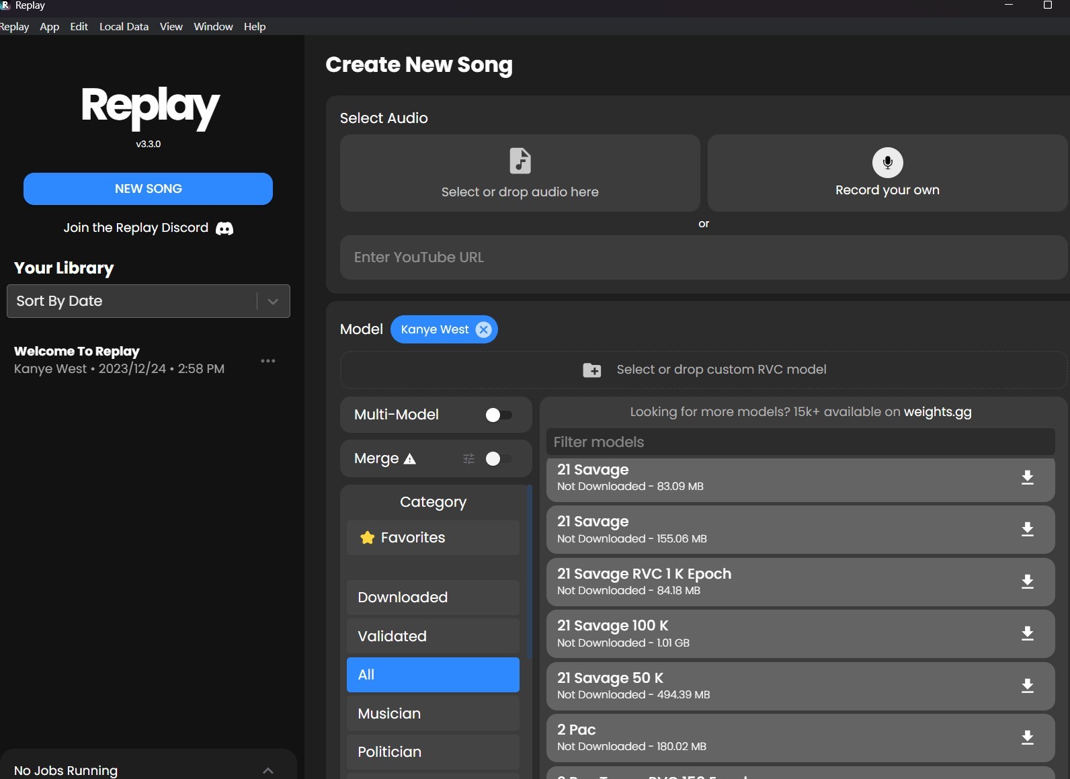This screenshot has width=1070, height=779.
Task: Click the audio file icon in Select Audio
Action: 520,161
